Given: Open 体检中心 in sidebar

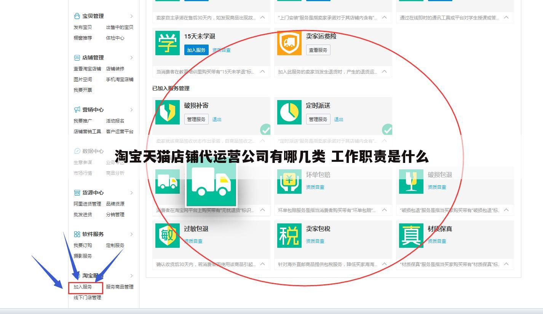Looking at the screenshot, I should (115, 38).
